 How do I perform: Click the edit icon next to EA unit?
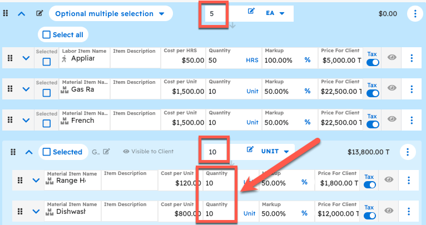click(251, 12)
